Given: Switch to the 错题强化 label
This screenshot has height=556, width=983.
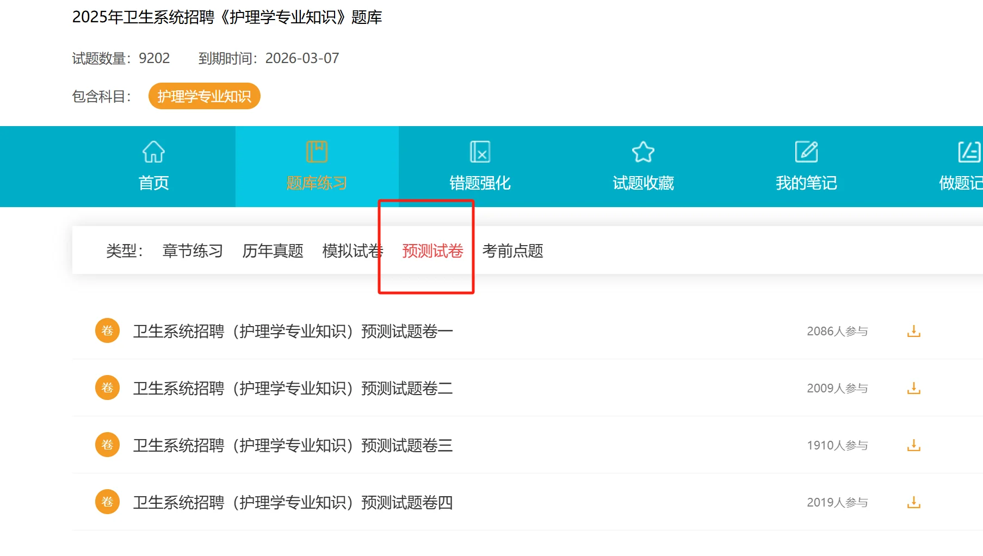Looking at the screenshot, I should coord(480,183).
